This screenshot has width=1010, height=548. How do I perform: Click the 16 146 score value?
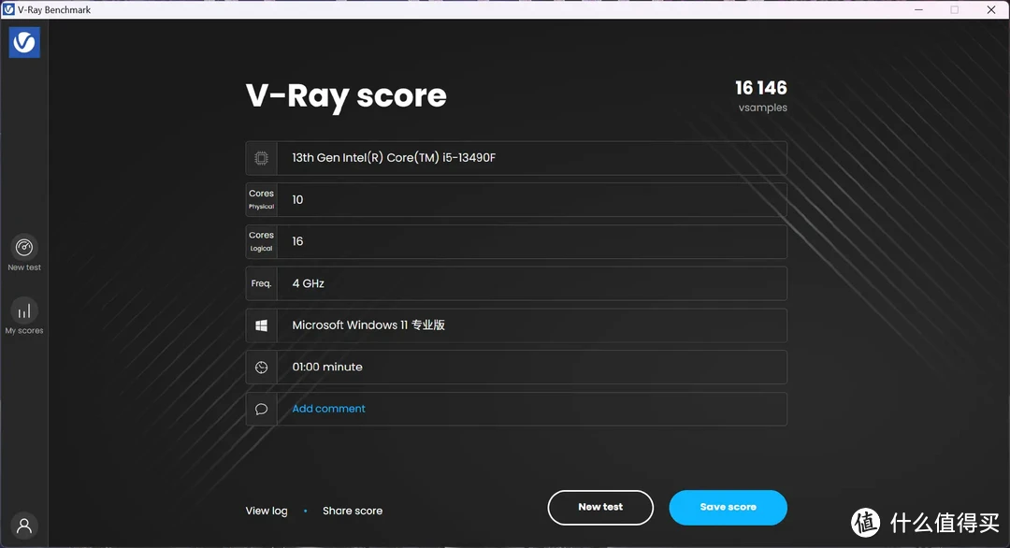point(760,88)
